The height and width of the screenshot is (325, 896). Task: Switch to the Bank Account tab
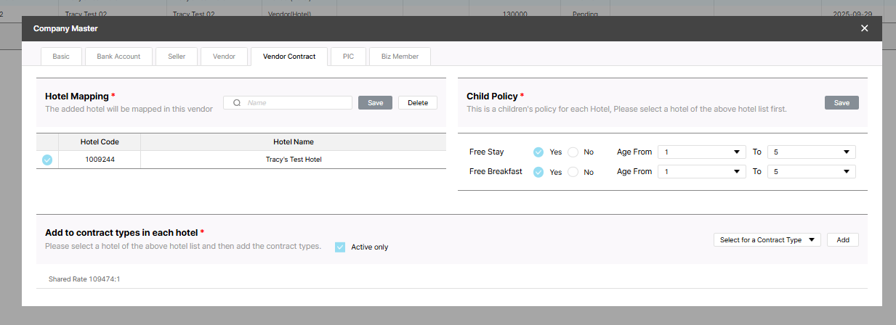tap(118, 57)
